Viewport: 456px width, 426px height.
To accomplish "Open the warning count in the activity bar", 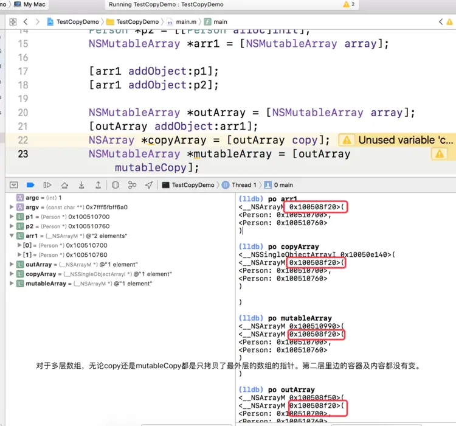I will pyautogui.click(x=349, y=4).
